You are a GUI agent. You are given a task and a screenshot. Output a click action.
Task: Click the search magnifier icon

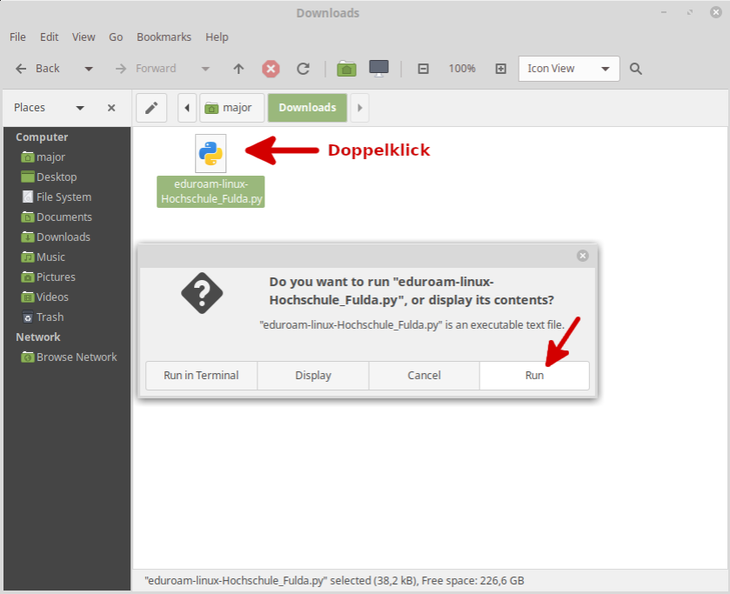point(636,69)
